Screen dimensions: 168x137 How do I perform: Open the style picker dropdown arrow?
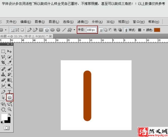pos(144,30)
